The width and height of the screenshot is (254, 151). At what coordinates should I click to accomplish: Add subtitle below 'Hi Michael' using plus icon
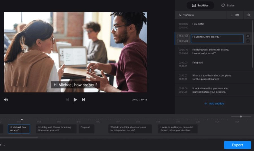tap(248, 41)
